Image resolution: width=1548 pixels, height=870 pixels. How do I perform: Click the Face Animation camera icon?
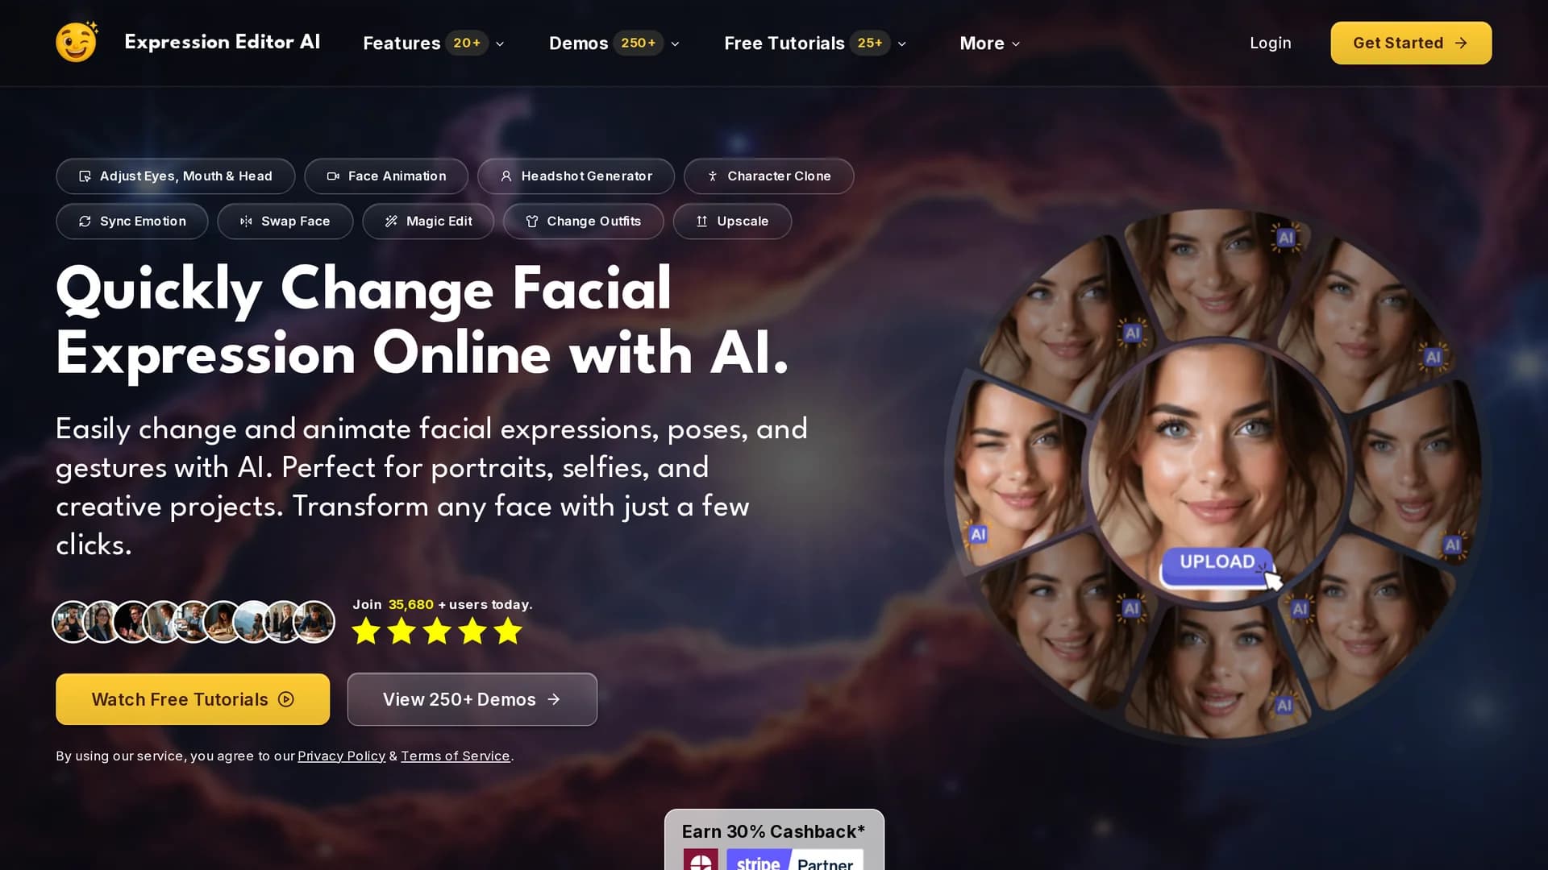[333, 176]
